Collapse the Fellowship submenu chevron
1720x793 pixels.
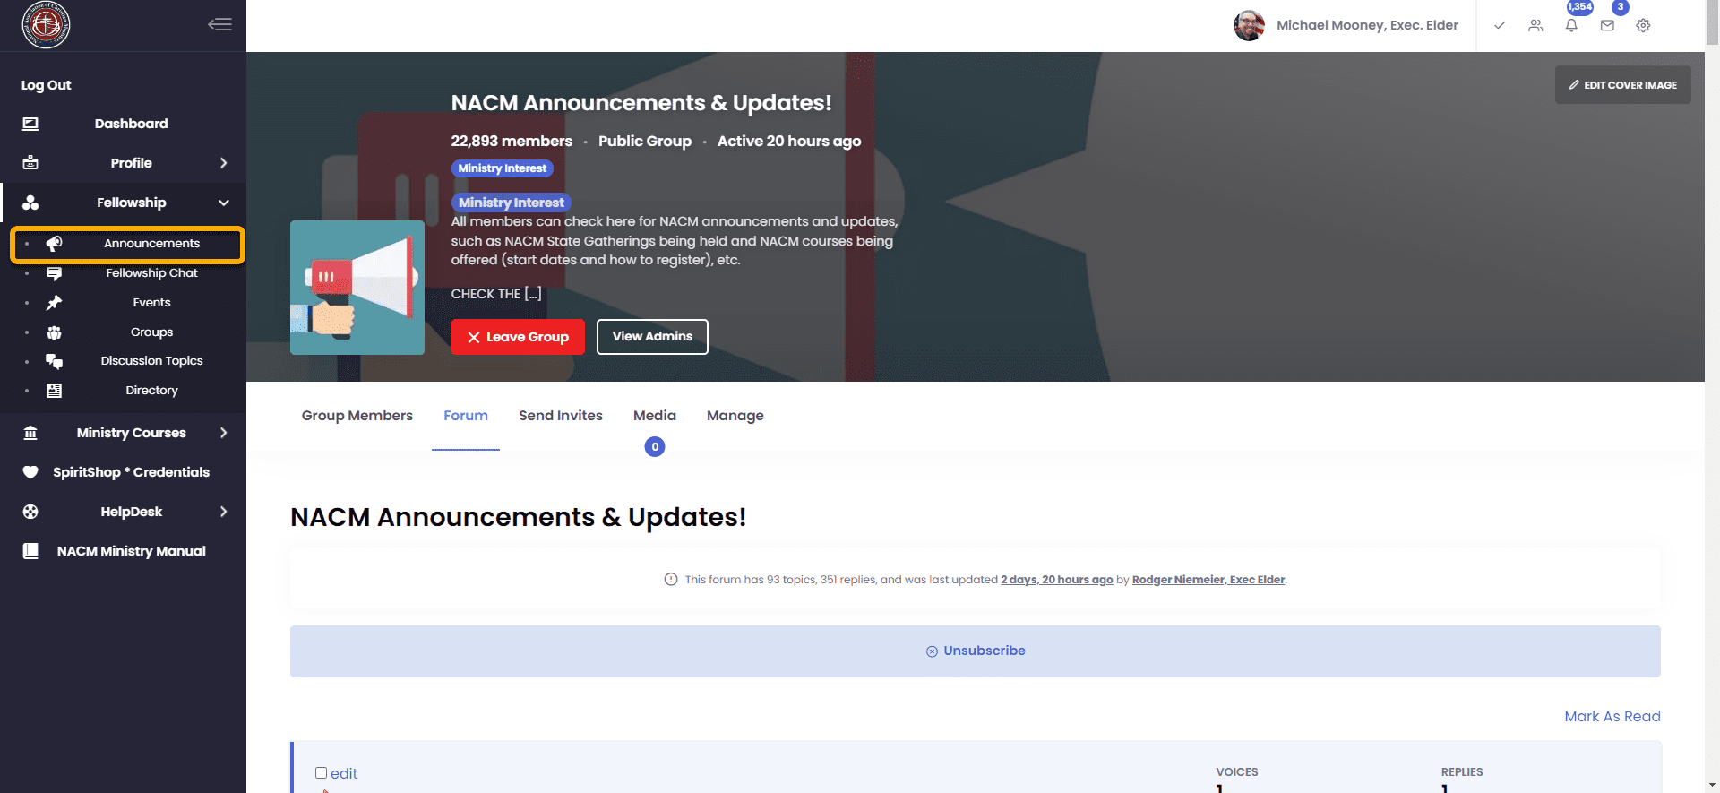223,203
